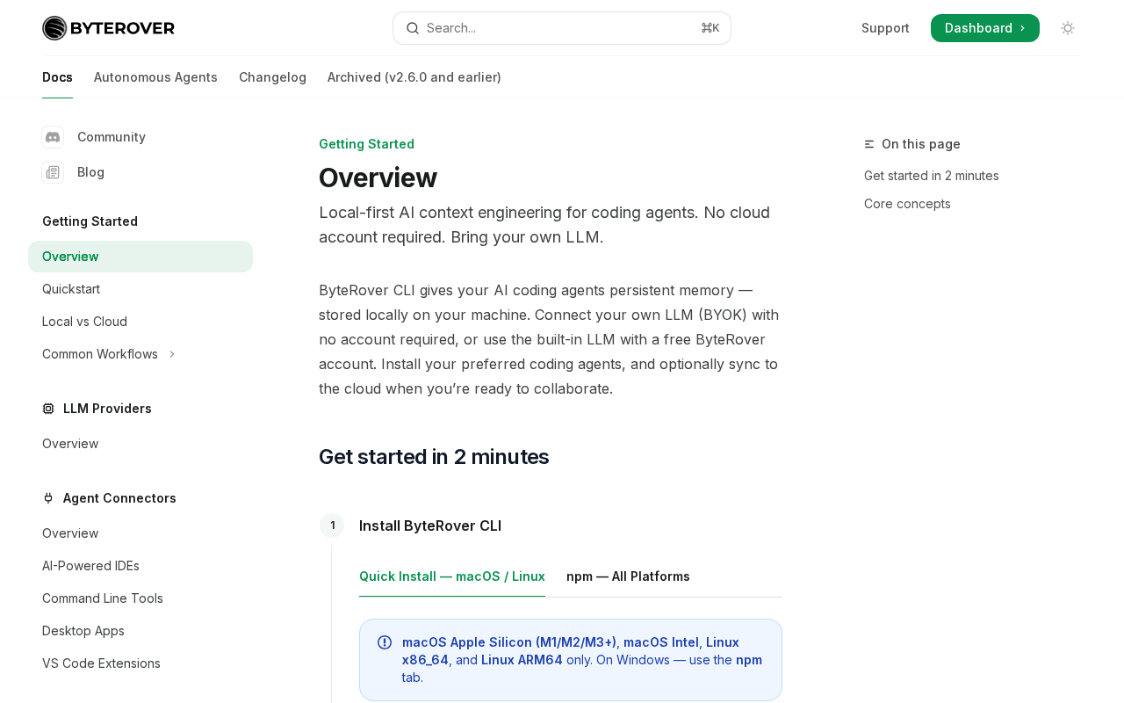
Task: Expand the Common Workflows chevron
Action: (x=172, y=354)
